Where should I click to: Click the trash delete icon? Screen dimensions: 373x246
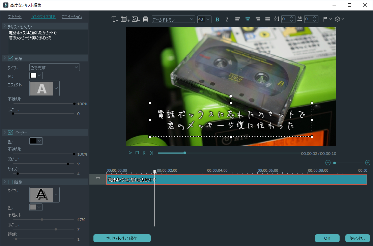[146, 19]
